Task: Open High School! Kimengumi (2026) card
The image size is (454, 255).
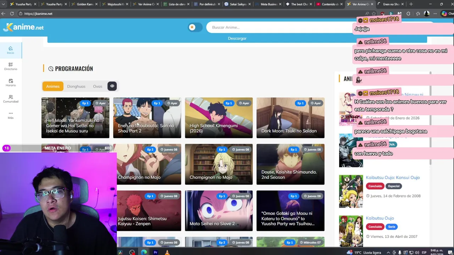Action: pyautogui.click(x=218, y=118)
